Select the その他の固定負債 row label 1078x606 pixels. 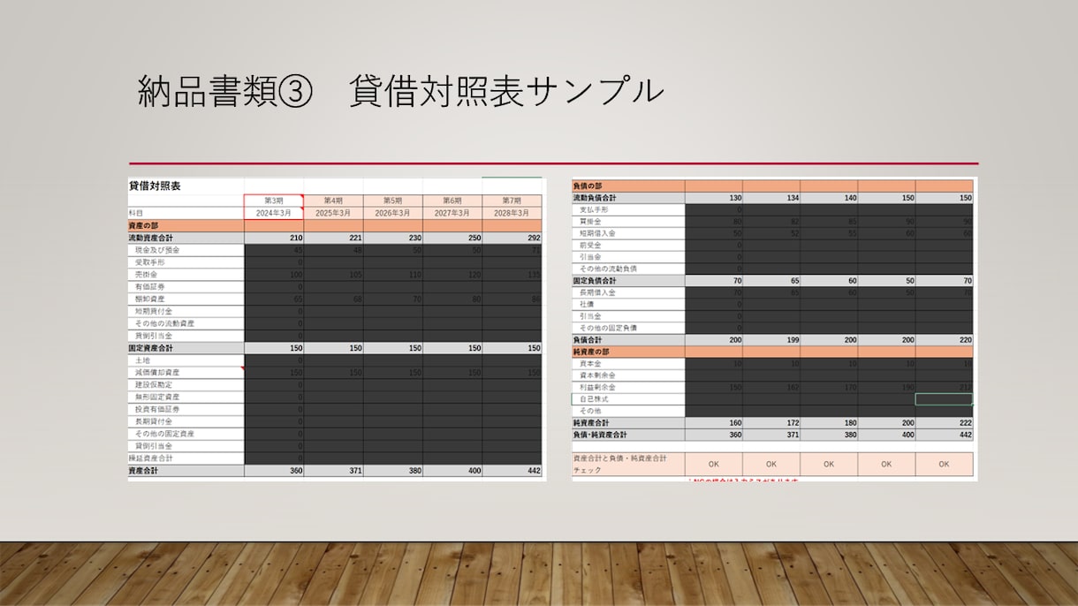(x=628, y=328)
